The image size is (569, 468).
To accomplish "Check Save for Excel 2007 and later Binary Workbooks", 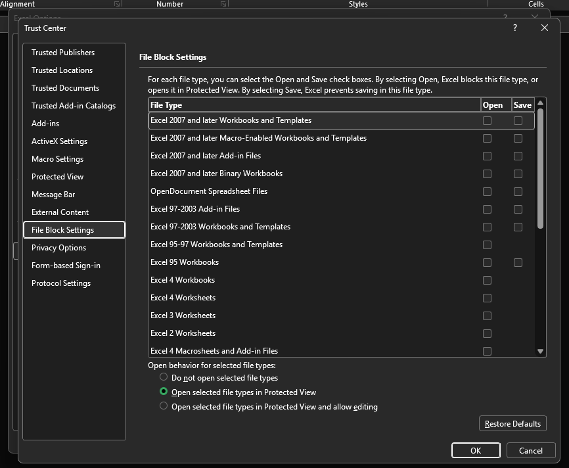I will 518,174.
